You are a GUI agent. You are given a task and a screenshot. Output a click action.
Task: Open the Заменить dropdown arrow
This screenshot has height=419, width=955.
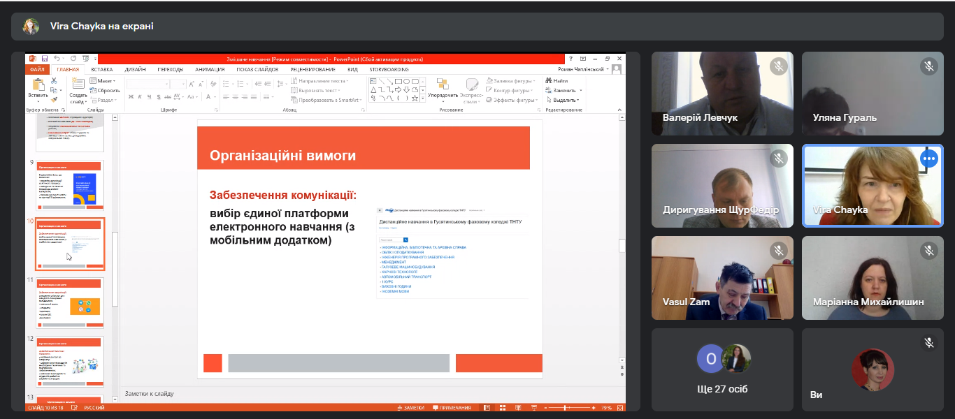[581, 91]
